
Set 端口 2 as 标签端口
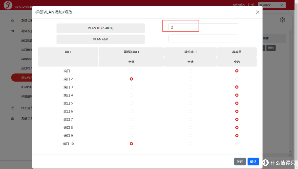coord(190,79)
